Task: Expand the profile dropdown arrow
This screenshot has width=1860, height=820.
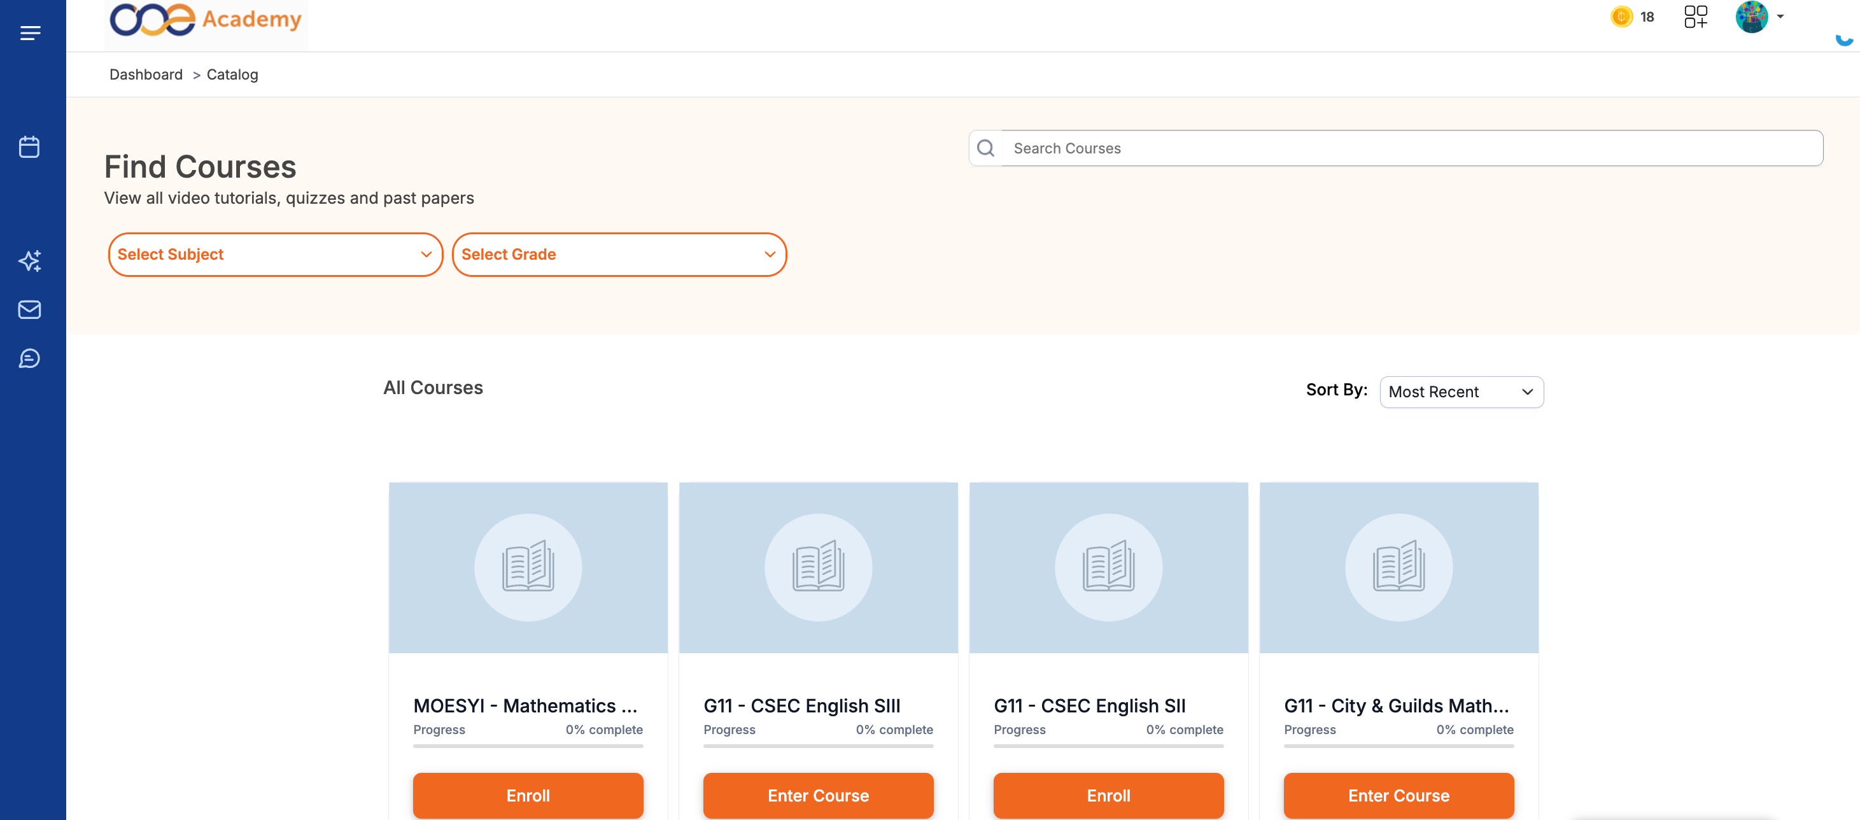Action: point(1780,17)
